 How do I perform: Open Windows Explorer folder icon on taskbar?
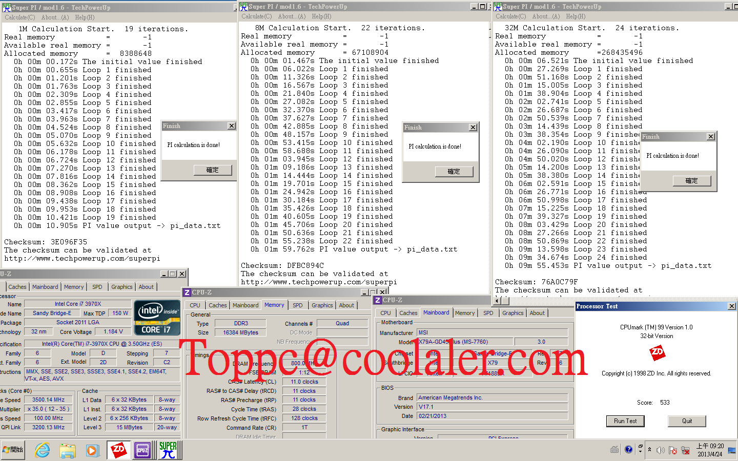(x=67, y=450)
